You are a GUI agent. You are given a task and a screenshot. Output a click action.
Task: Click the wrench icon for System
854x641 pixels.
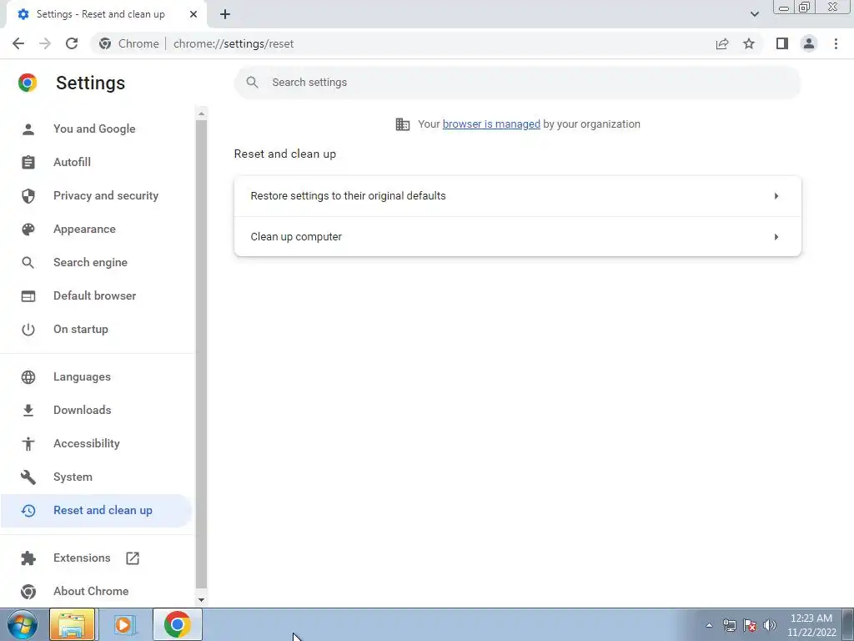pos(28,477)
